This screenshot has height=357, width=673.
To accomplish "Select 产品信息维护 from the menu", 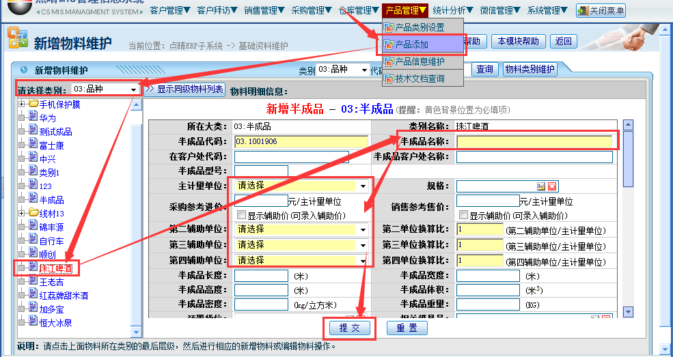I will [420, 61].
